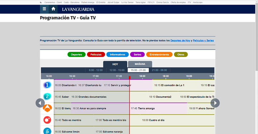
Task: Filter guide by Películas
Action: [x=96, y=54]
